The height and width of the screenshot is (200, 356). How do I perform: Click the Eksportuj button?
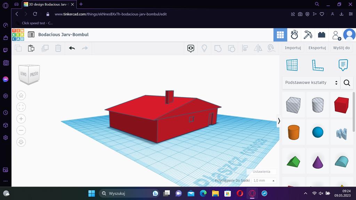[317, 48]
